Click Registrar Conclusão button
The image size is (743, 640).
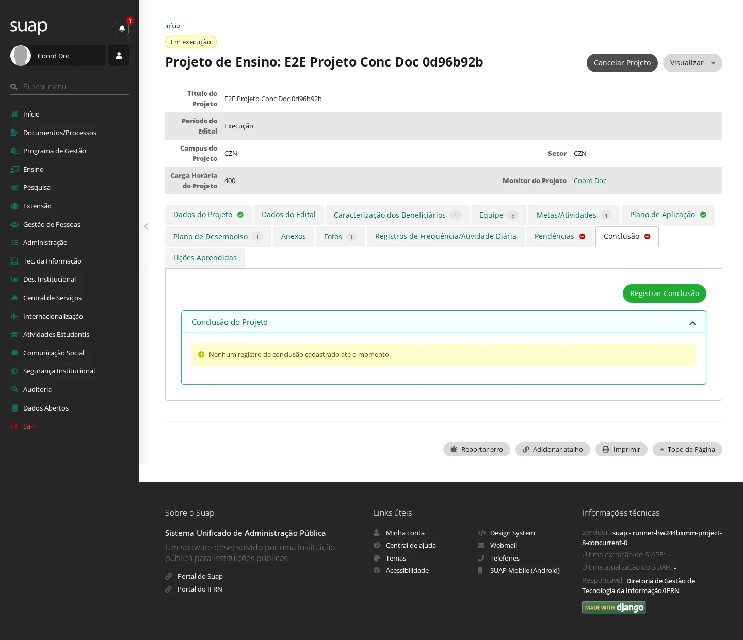coord(665,293)
